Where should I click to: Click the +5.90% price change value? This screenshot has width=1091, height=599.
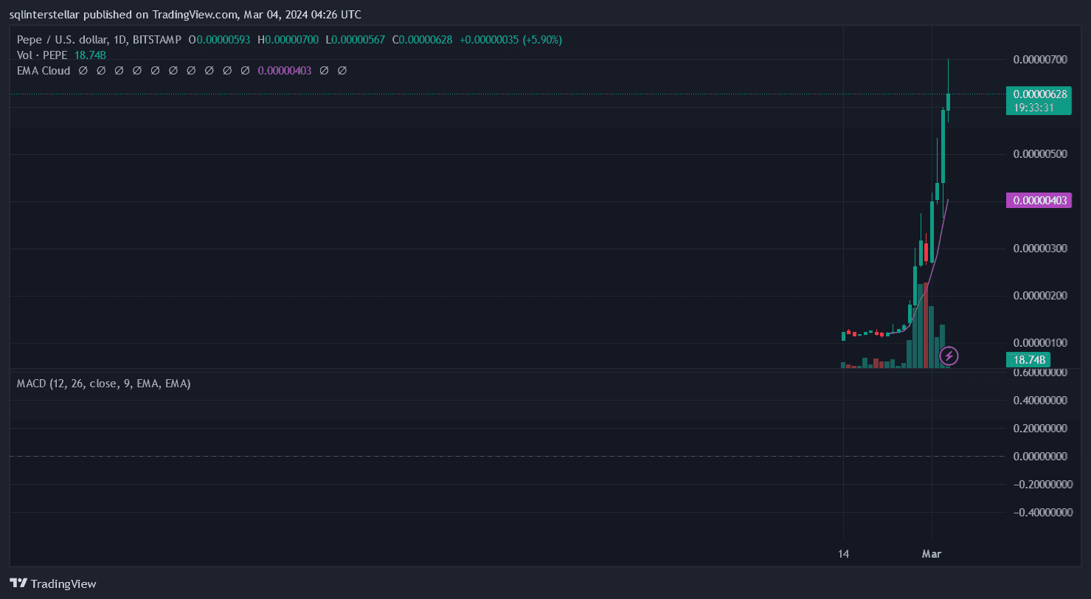coord(541,39)
